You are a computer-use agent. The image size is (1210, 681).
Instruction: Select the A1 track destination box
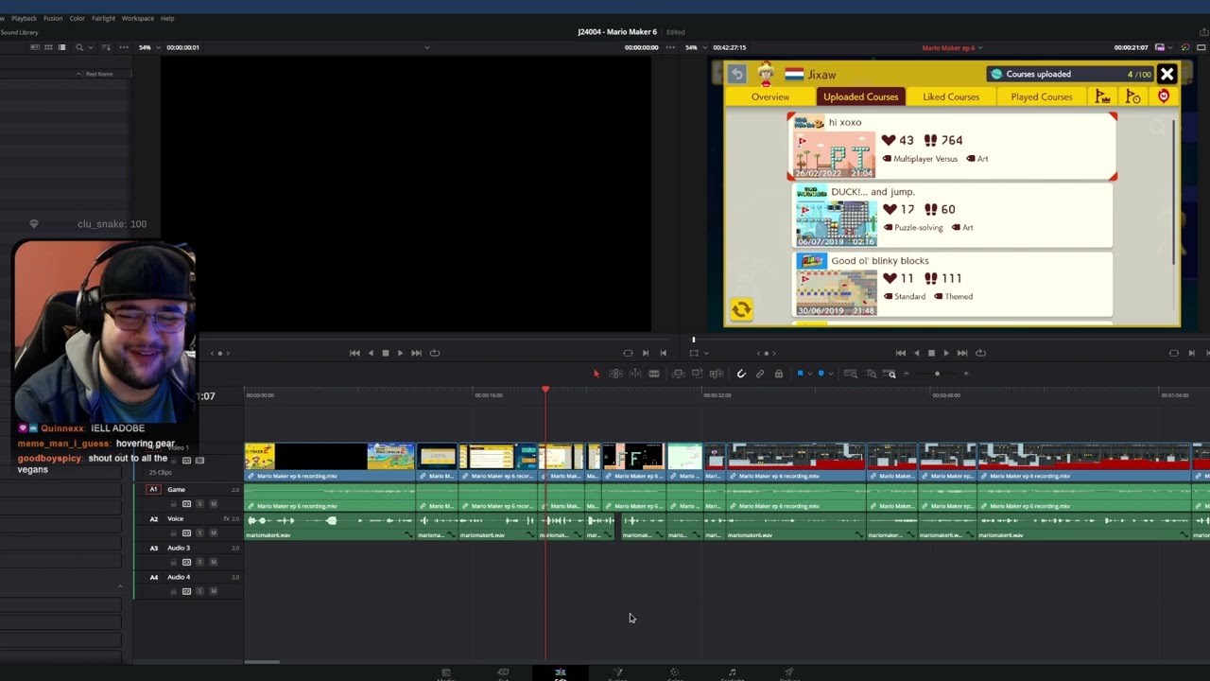point(153,489)
